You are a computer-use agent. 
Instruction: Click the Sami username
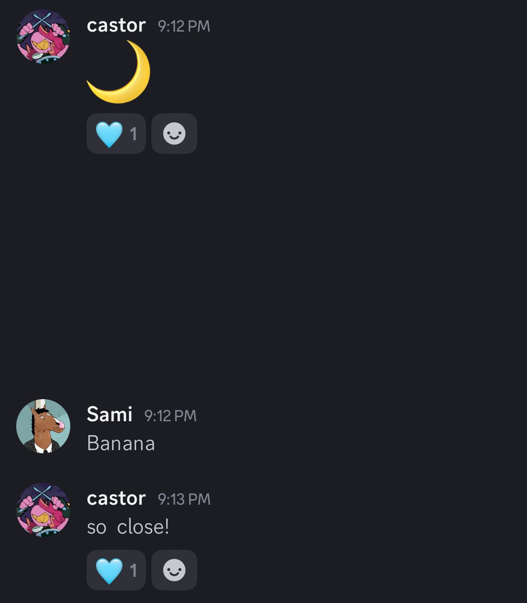[x=109, y=414]
